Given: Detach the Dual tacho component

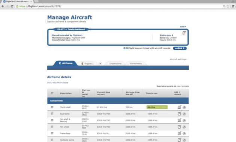Looking at the screenshot, I should coord(184,114).
